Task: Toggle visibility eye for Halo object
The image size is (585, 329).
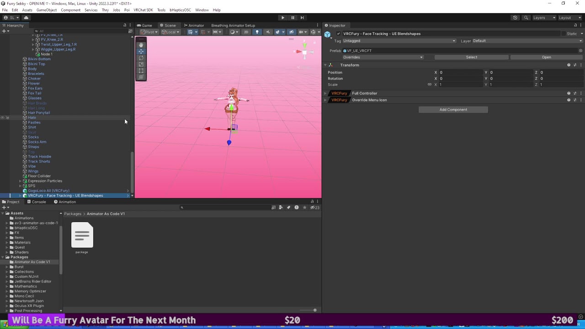Action: (x=2, y=118)
